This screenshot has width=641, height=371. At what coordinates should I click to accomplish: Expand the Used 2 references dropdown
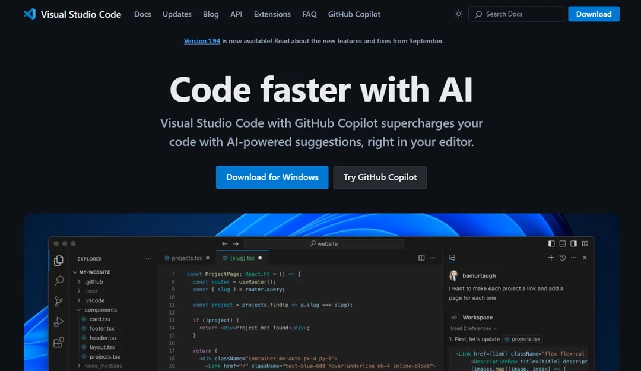[474, 328]
